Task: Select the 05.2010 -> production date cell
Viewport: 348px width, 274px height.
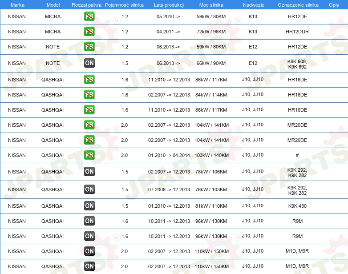Action: [168, 16]
